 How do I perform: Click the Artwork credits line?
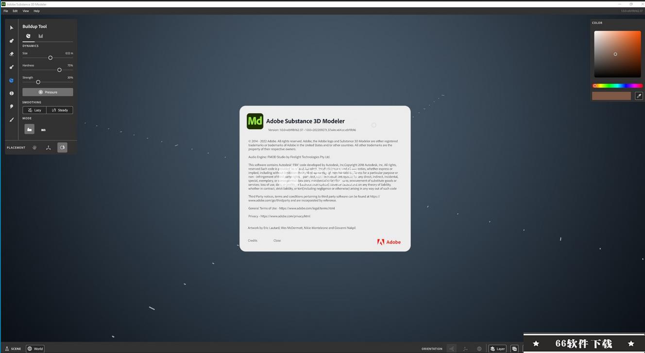pos(302,228)
